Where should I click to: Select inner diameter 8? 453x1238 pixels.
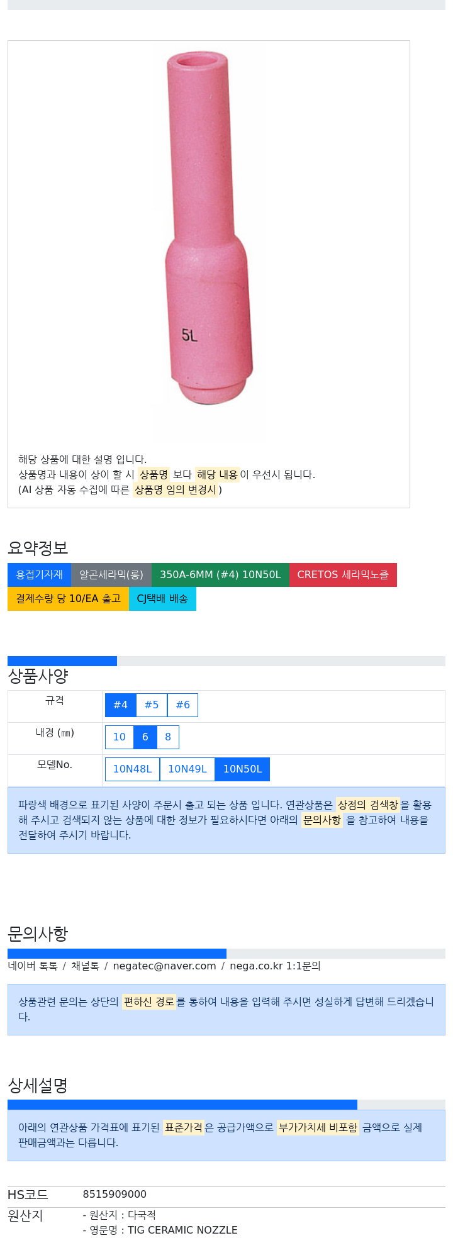168,737
